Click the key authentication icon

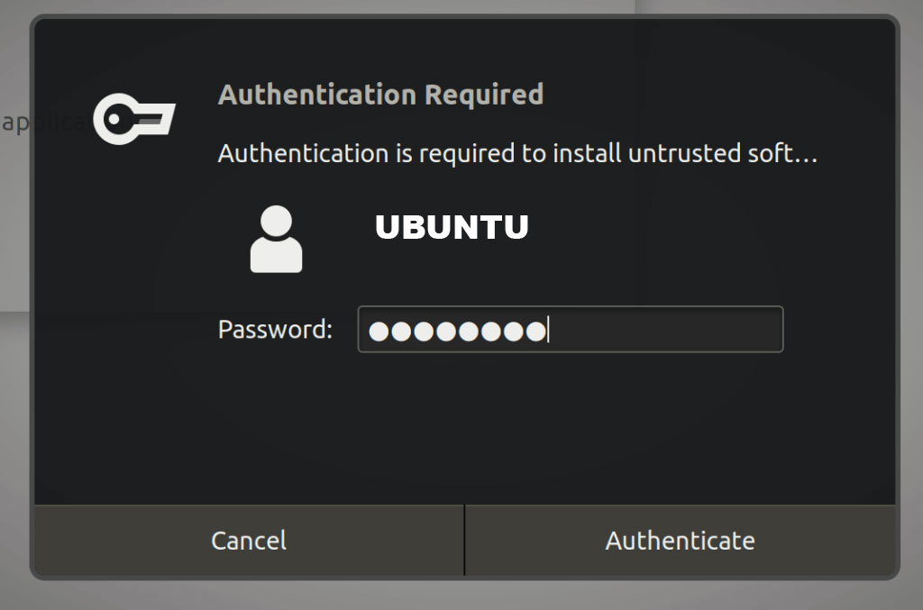click(x=134, y=118)
